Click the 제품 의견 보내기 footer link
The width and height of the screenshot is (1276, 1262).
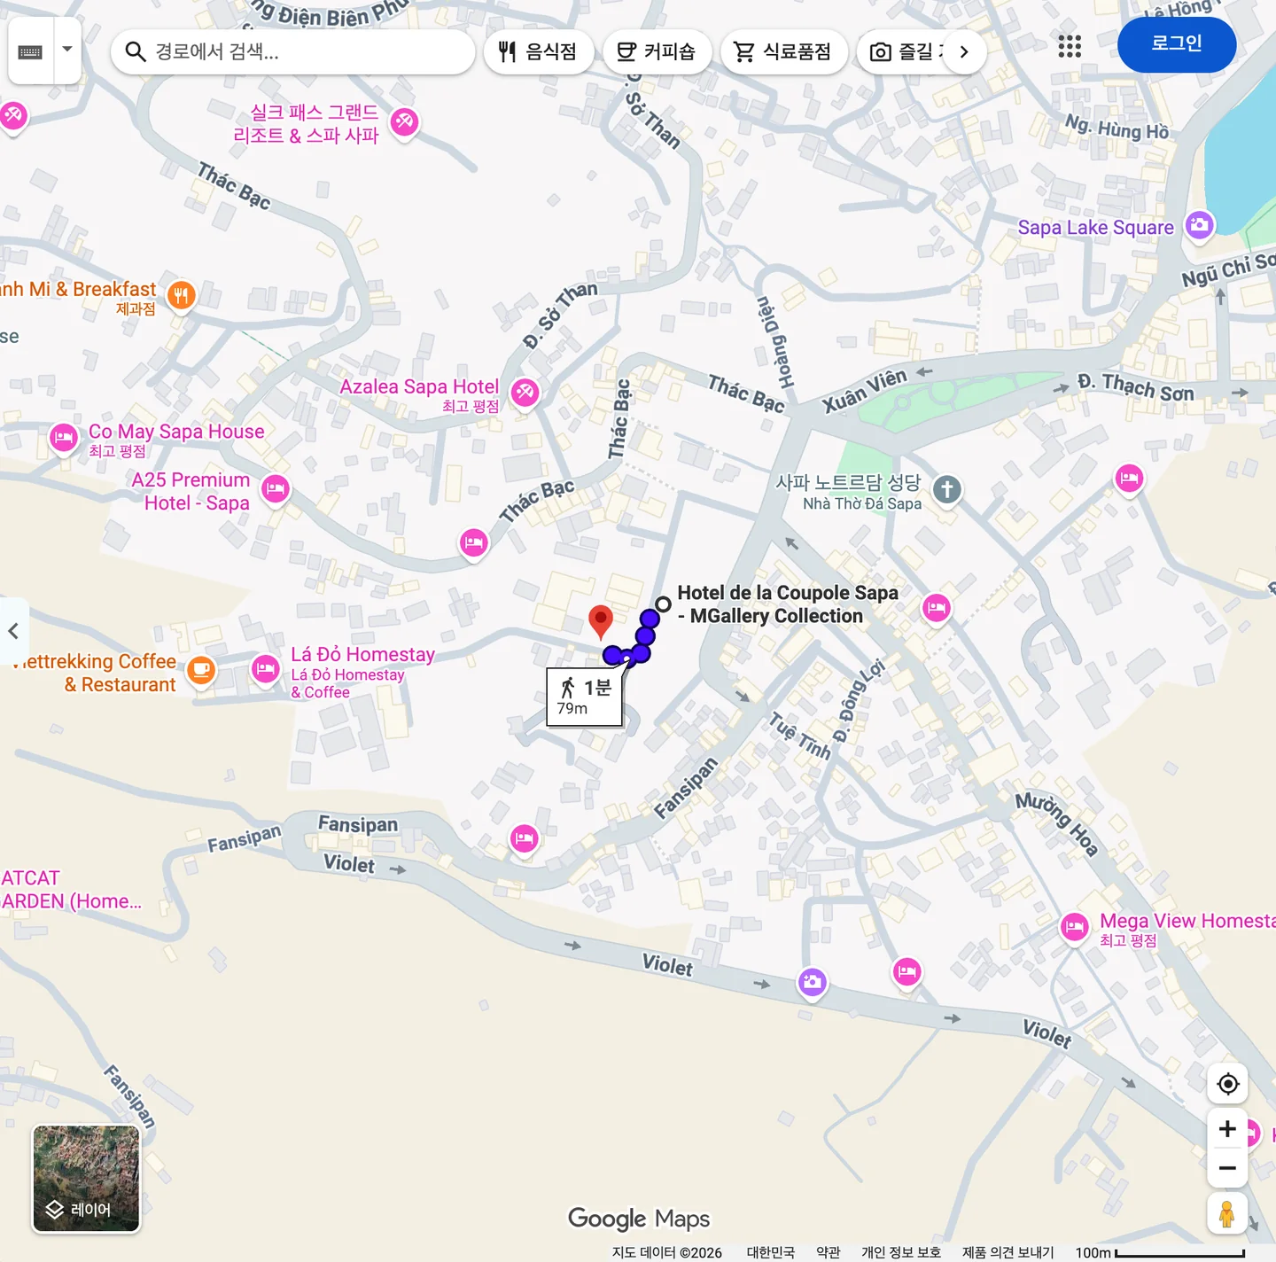click(x=1008, y=1252)
